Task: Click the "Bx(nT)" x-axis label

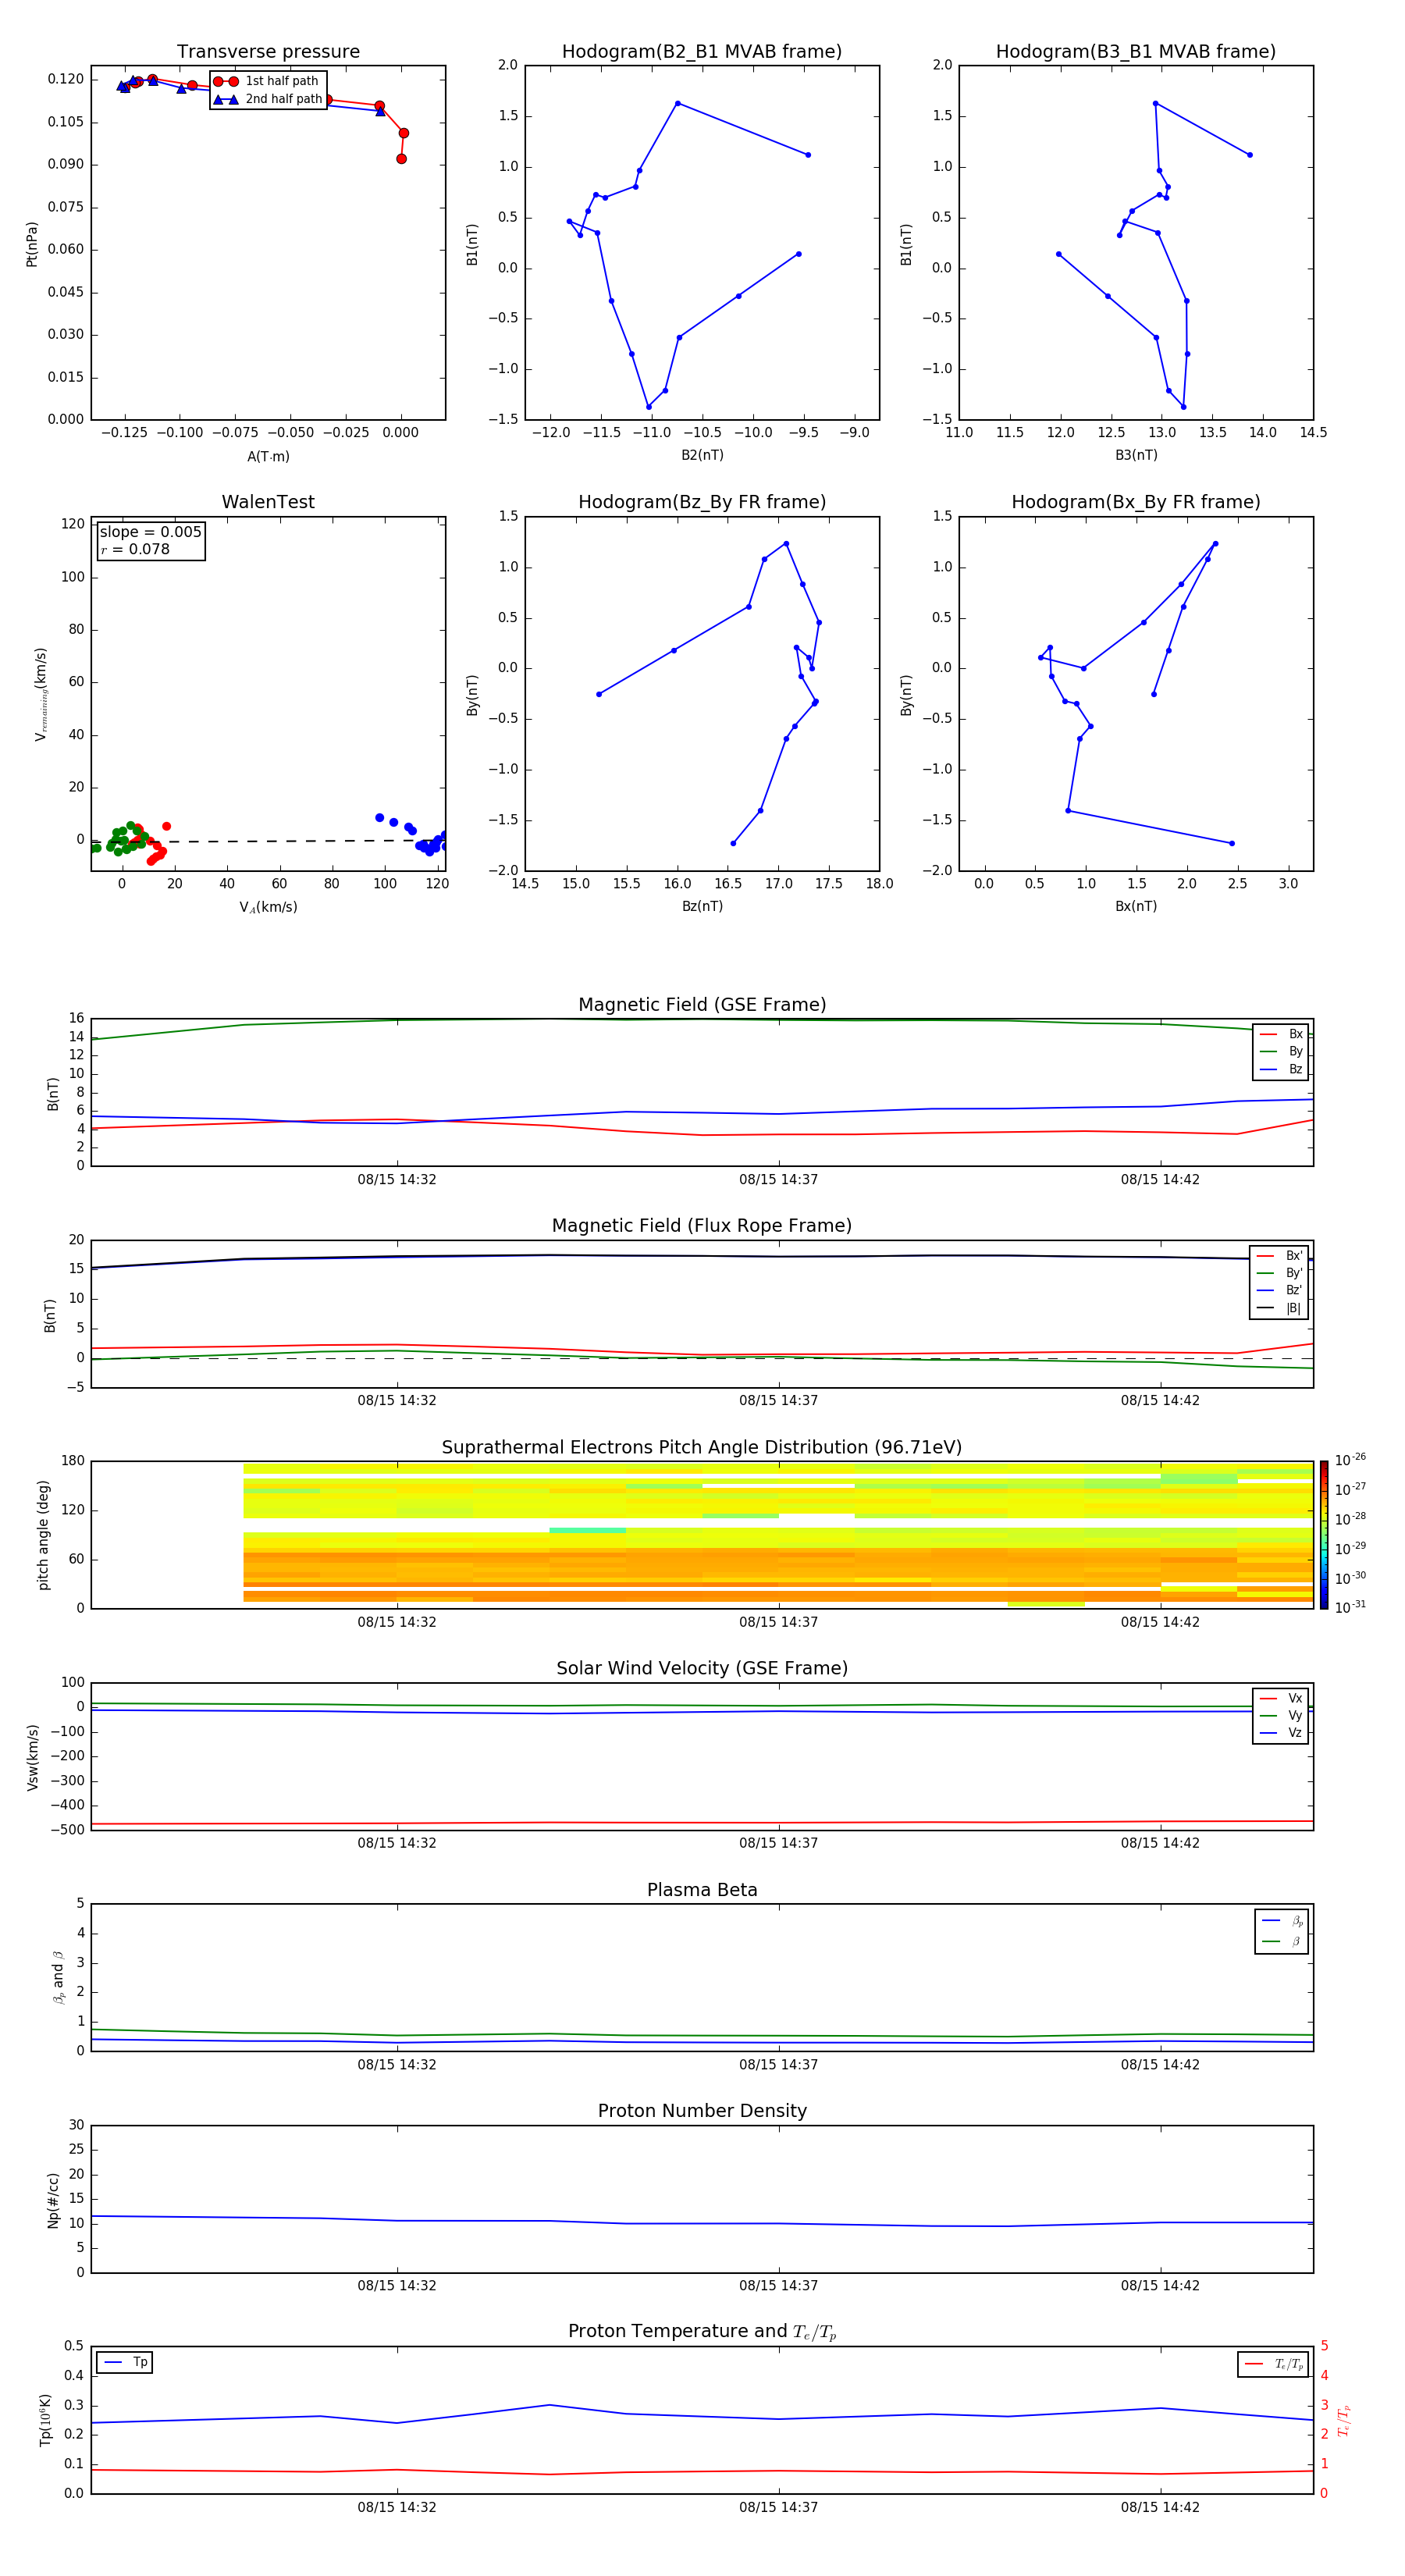Action: click(1136, 906)
